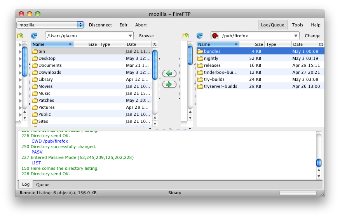Select the Patches folder icon

tap(35, 100)
